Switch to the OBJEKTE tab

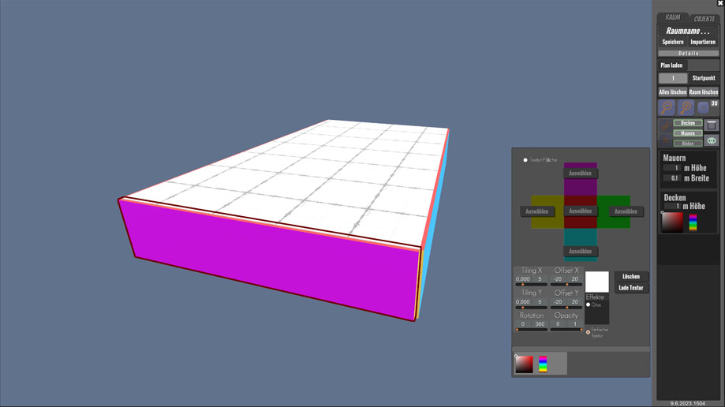(x=704, y=18)
